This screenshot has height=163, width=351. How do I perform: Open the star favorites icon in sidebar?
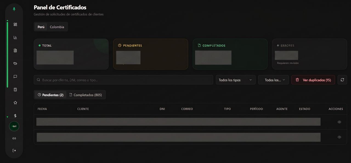pos(15,103)
